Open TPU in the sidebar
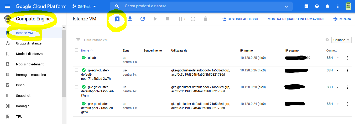The image size is (355, 124). tap(31, 116)
